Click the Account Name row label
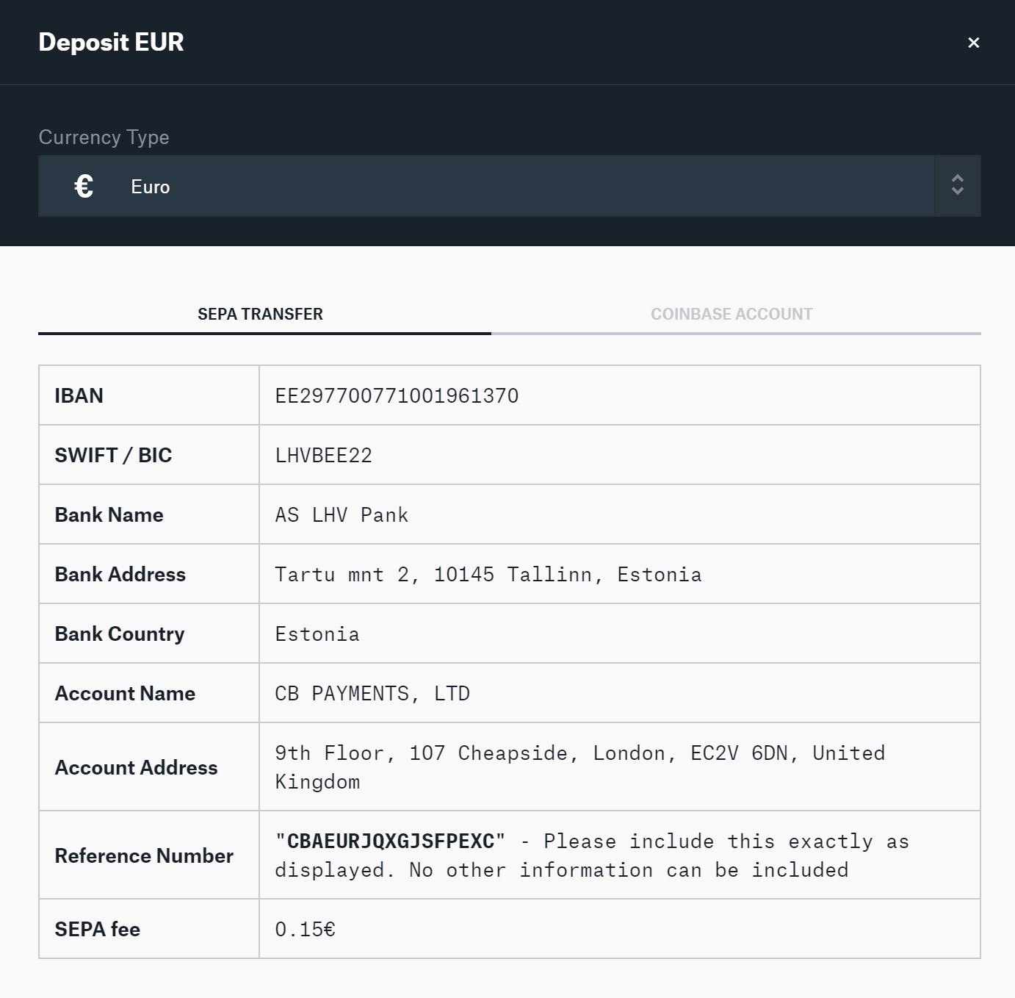 [125, 694]
